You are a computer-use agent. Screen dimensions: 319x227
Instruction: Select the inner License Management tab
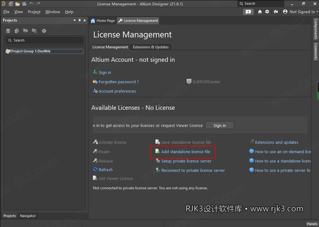tap(110, 47)
